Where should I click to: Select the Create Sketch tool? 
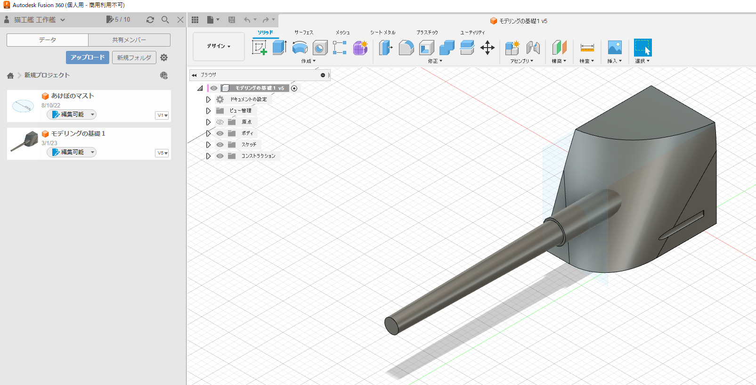(x=259, y=48)
